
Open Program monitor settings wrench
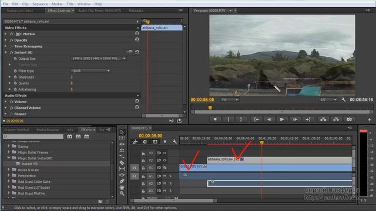tap(343, 100)
